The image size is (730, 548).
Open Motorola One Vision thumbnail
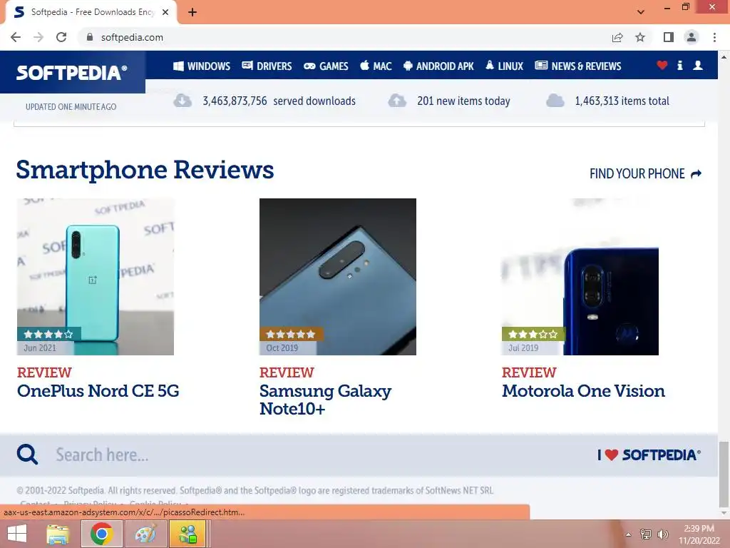[580, 277]
